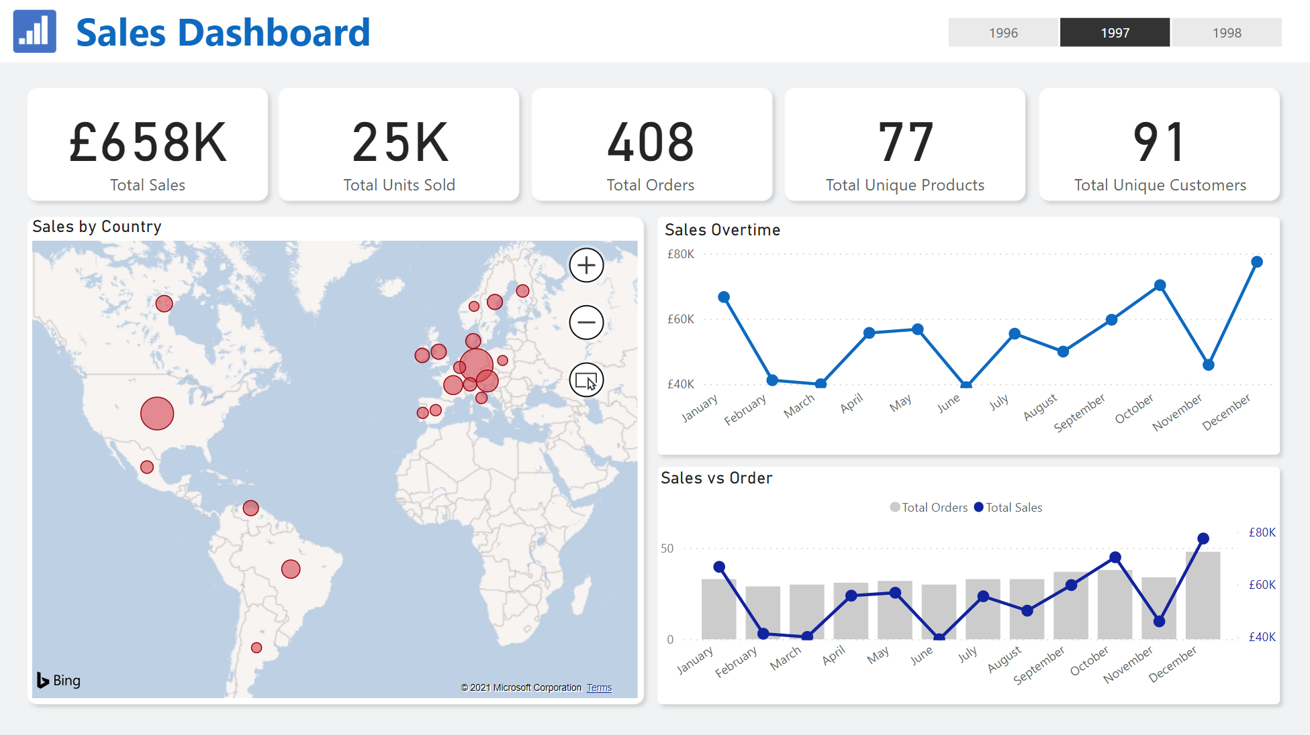Click the Total Sales £658K card

pyautogui.click(x=148, y=145)
